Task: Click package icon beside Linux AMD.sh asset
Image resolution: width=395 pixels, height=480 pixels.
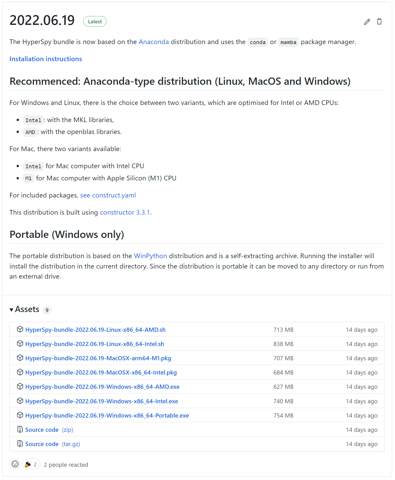Action: pos(20,329)
